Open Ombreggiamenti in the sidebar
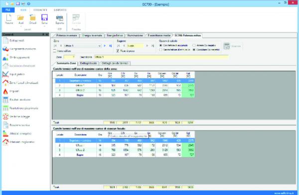The width and height of the screenshot is (299, 195). (x=16, y=57)
